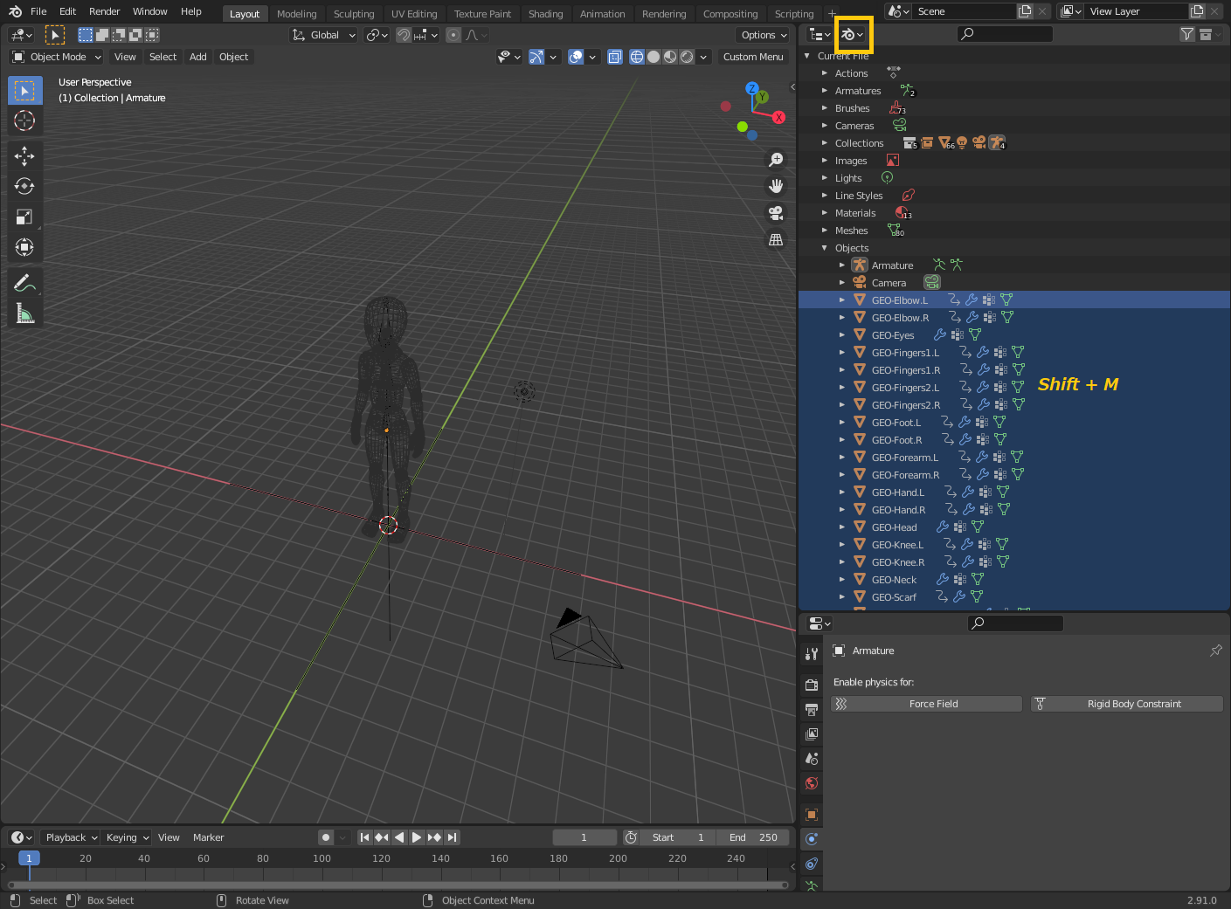
Task: Open the Render properties tab
Action: (x=812, y=685)
